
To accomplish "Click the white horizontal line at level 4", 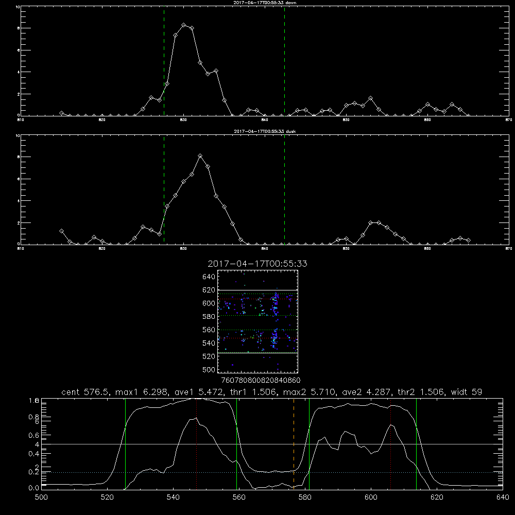I will click(x=272, y=444).
